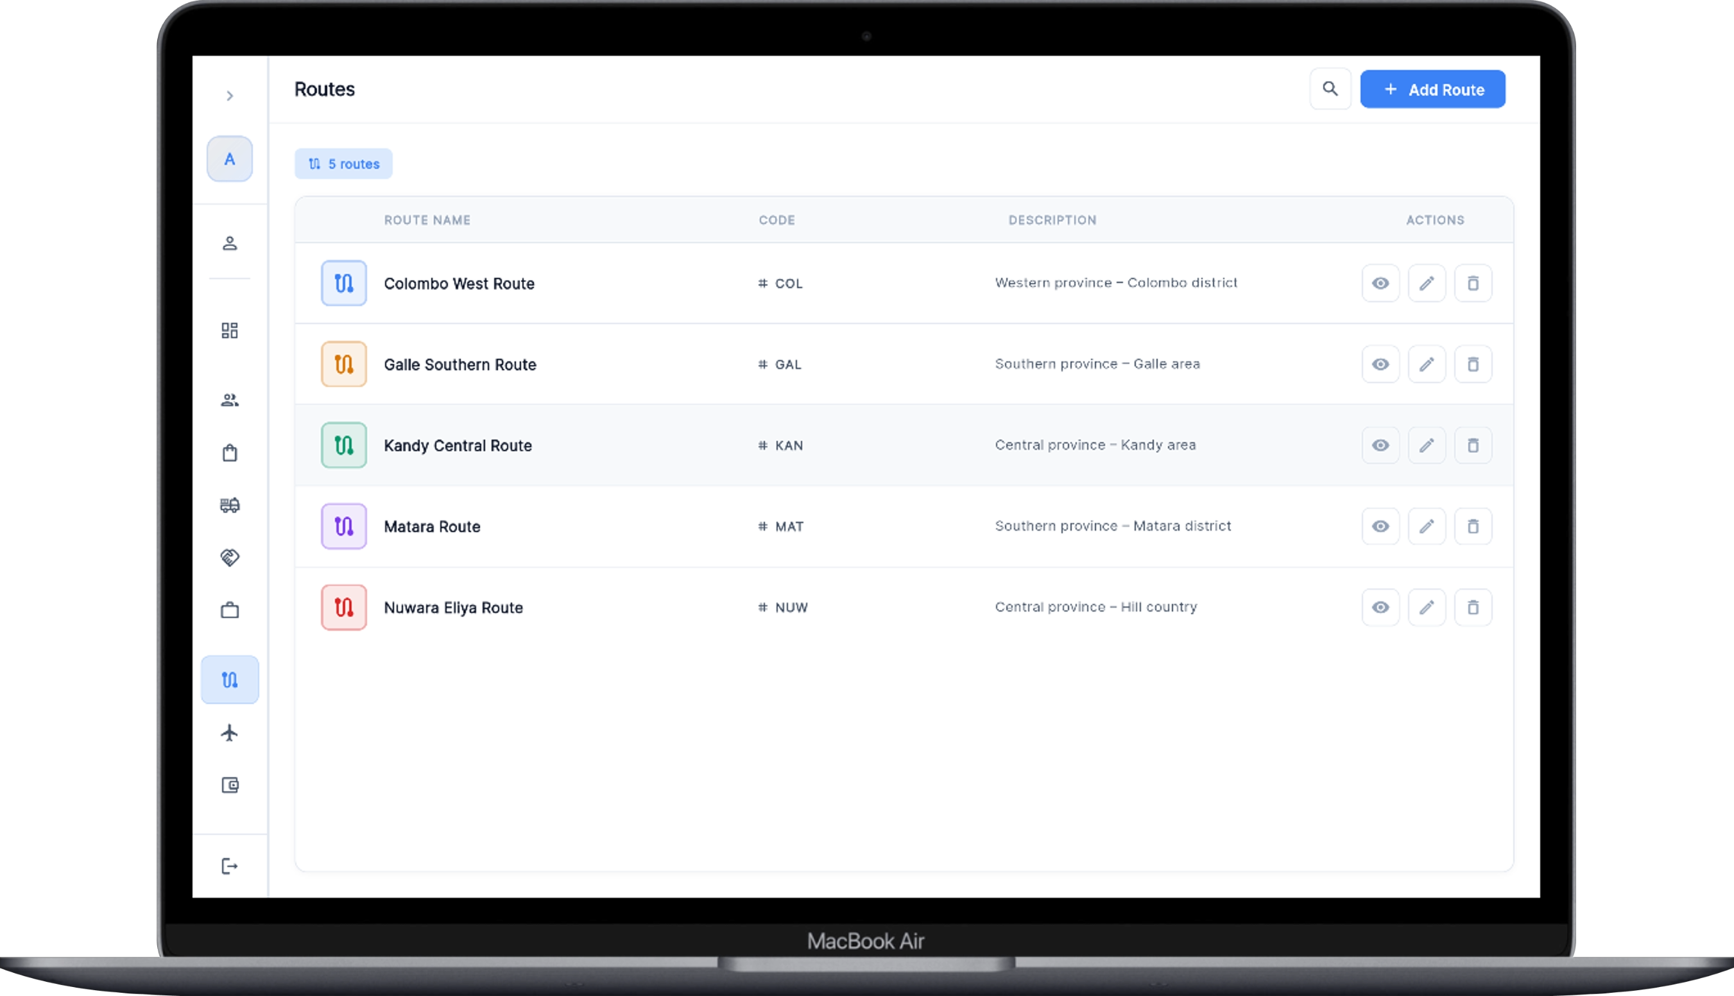
Task: Click the COL route code
Action: pyautogui.click(x=780, y=284)
